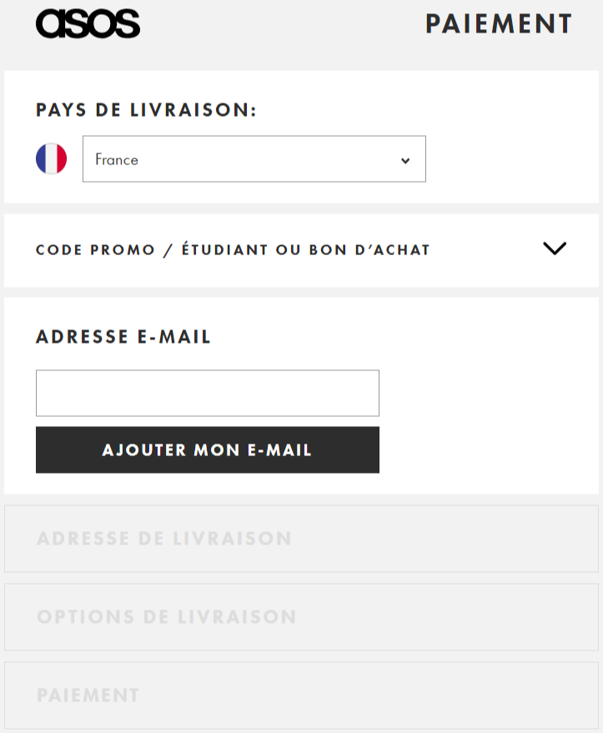Screen dimensions: 603x733
Task: Click the small arrow in country selector
Action: pos(405,160)
